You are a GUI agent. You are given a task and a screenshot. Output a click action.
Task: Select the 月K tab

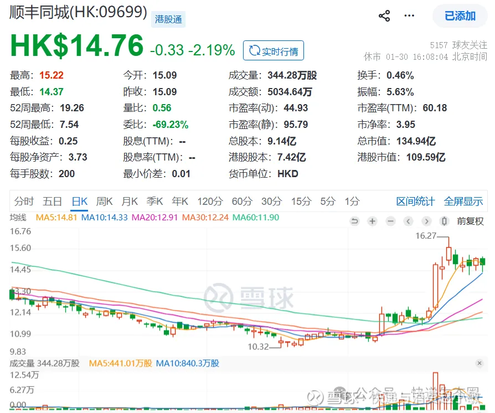(x=130, y=201)
